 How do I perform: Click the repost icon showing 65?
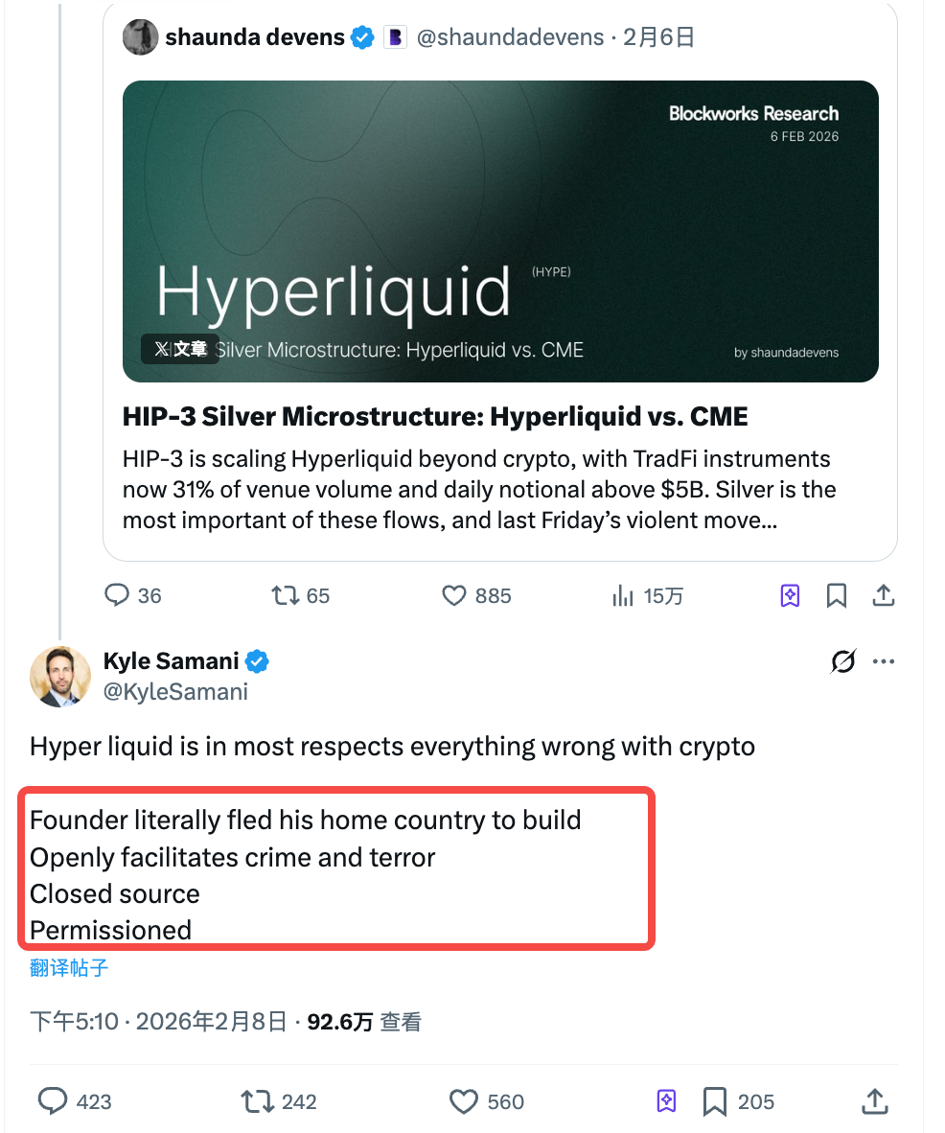coord(285,595)
